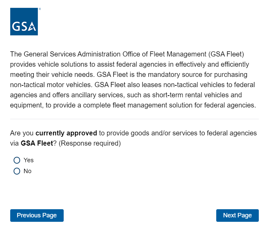Select the Yes radio button
The height and width of the screenshot is (232, 268).
(17, 160)
